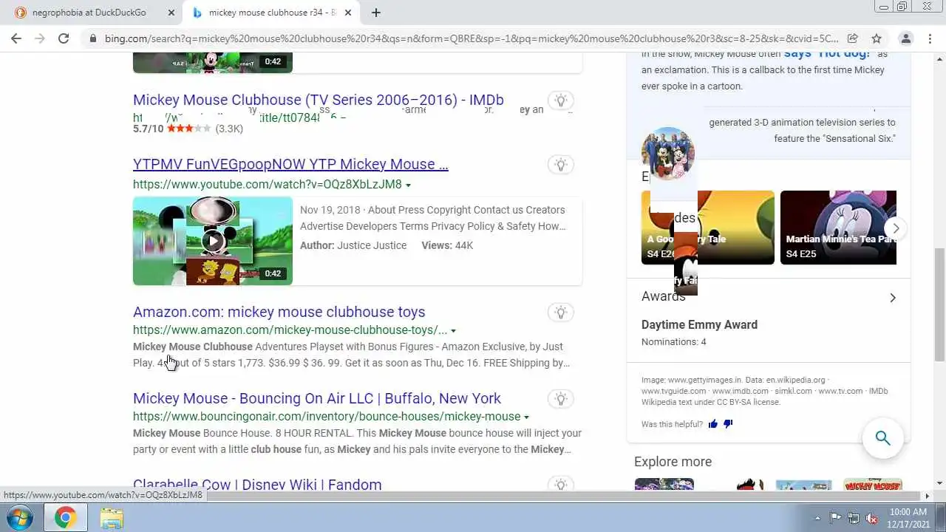The width and height of the screenshot is (946, 532).
Task: Click the first Explore more thumbnail
Action: click(664, 485)
